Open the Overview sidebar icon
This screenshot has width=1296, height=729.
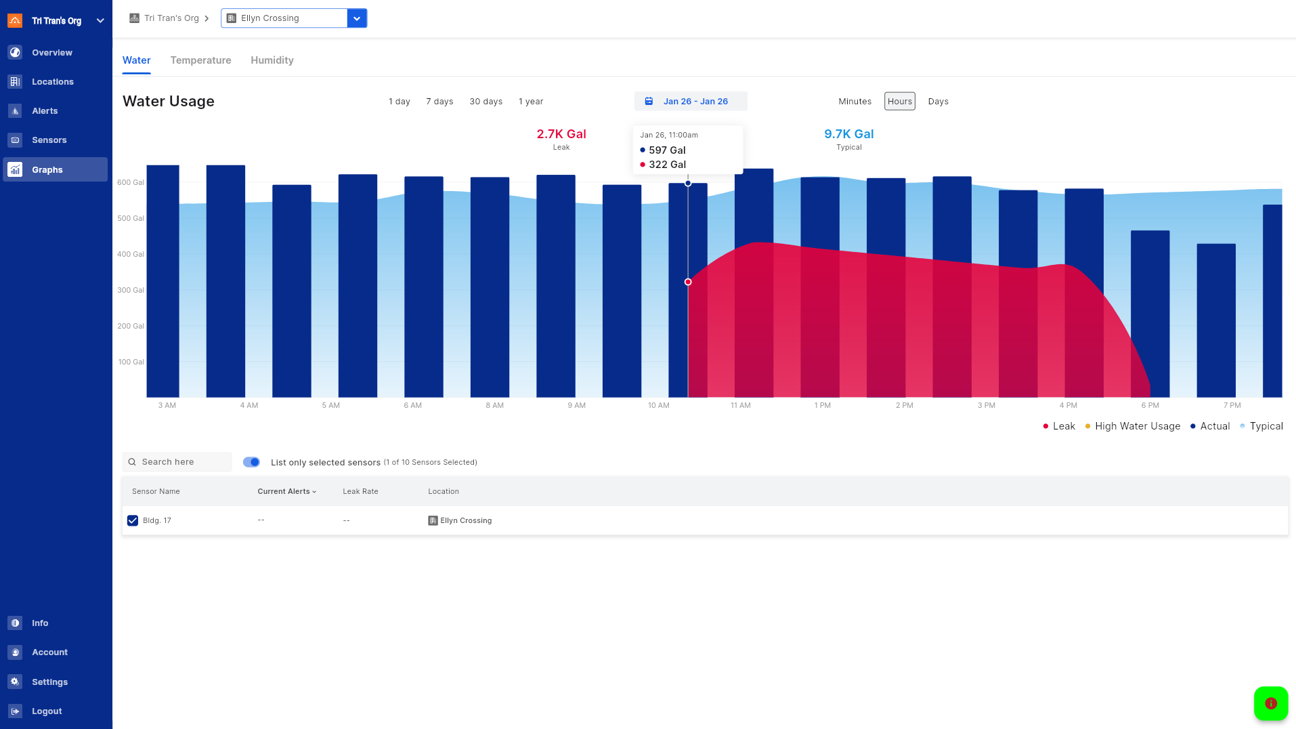point(15,52)
